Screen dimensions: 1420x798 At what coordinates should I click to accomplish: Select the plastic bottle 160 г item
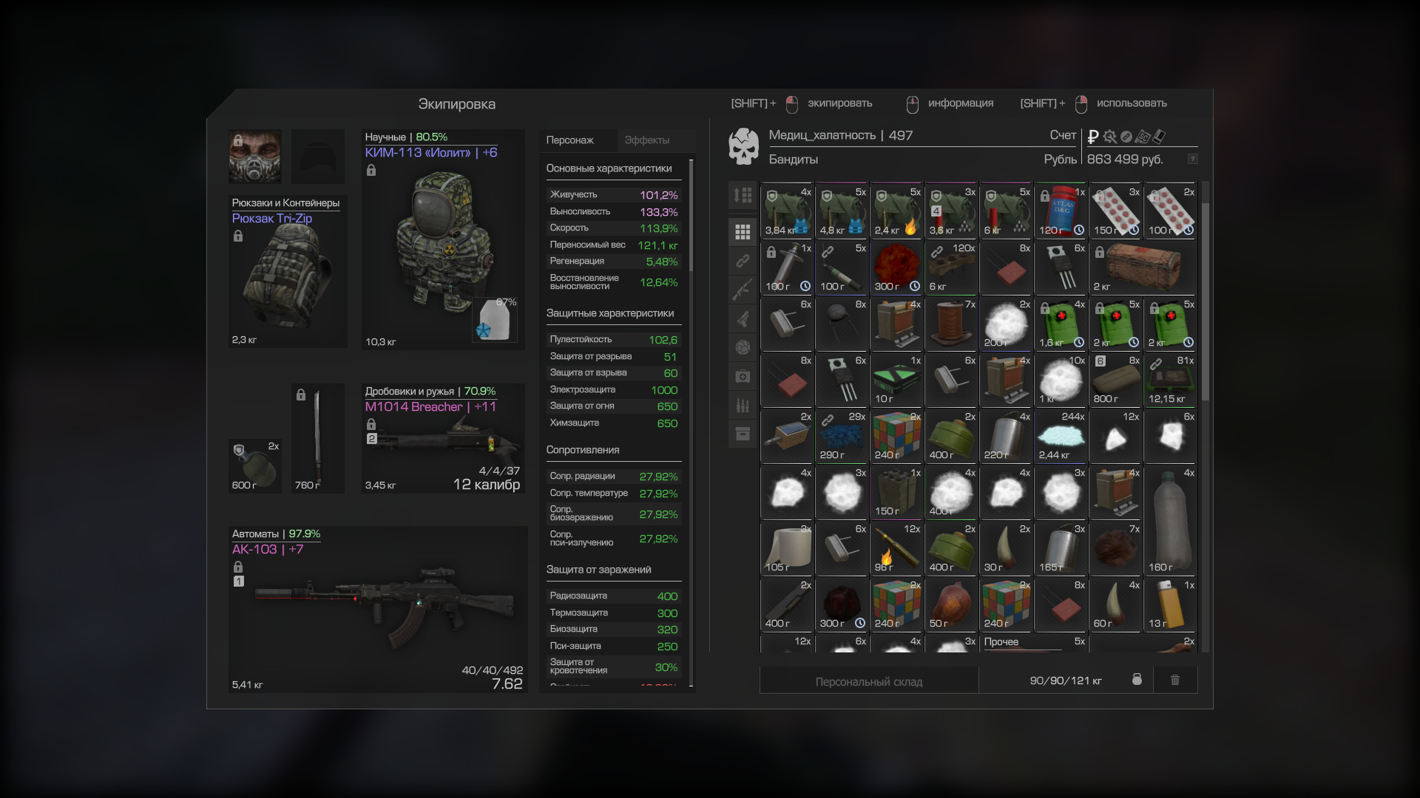(1171, 519)
